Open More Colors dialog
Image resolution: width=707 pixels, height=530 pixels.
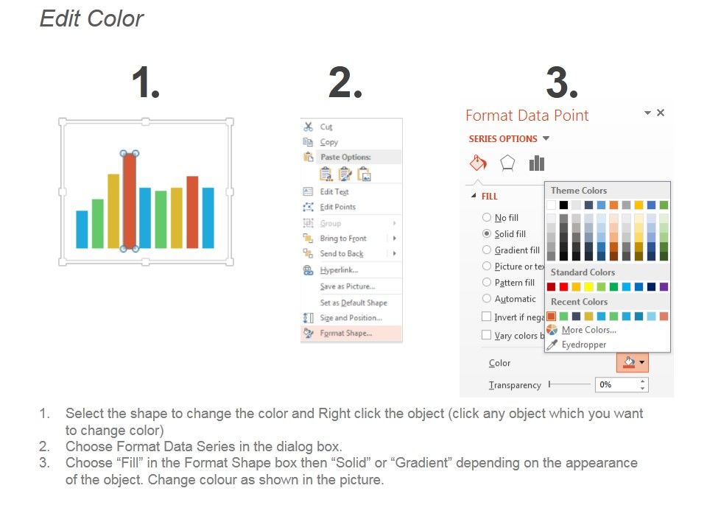(x=589, y=330)
